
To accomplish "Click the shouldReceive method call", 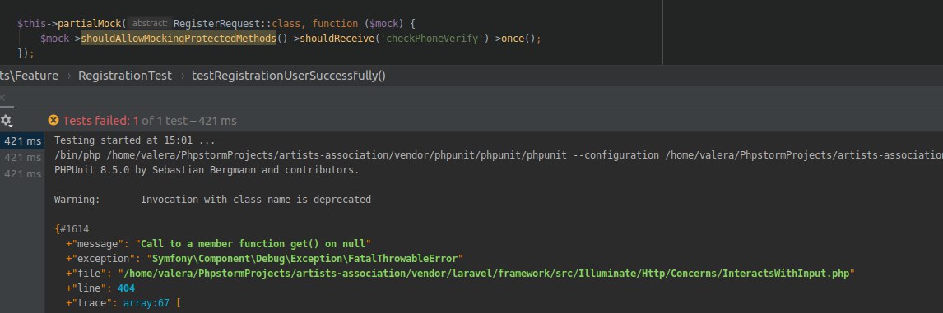I will 337,39.
